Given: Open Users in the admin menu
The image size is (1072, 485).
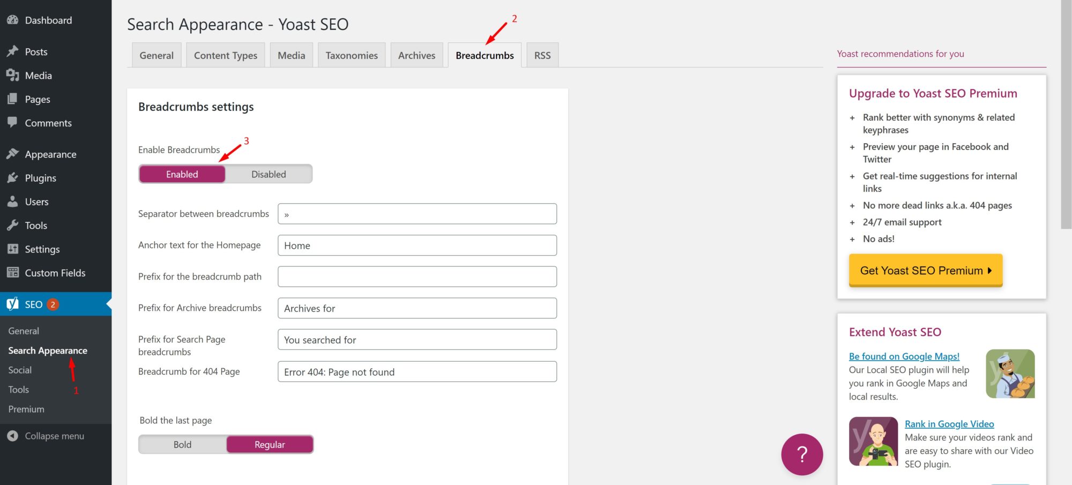Looking at the screenshot, I should pyautogui.click(x=56, y=202).
